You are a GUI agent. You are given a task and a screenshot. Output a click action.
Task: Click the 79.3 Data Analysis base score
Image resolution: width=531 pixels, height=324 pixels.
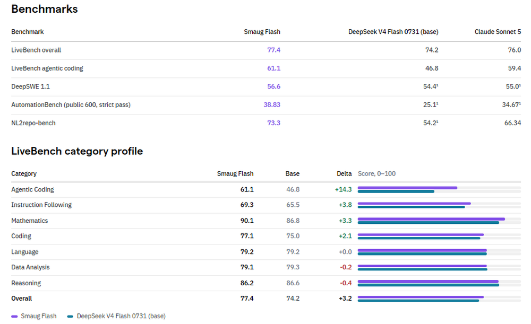tap(293, 267)
